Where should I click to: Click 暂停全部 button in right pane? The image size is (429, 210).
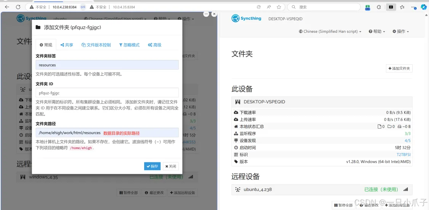(343, 205)
